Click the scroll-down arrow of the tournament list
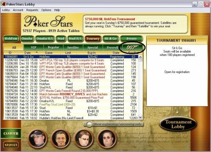 (140, 117)
